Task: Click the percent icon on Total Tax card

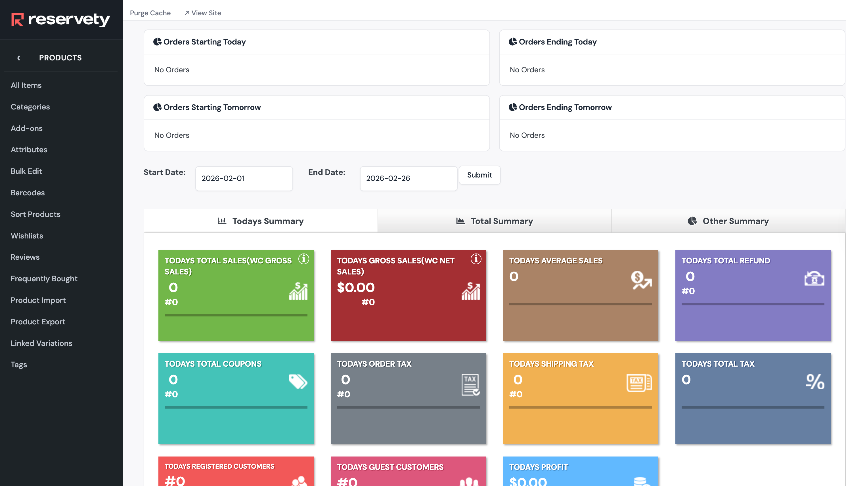Action: 815,382
